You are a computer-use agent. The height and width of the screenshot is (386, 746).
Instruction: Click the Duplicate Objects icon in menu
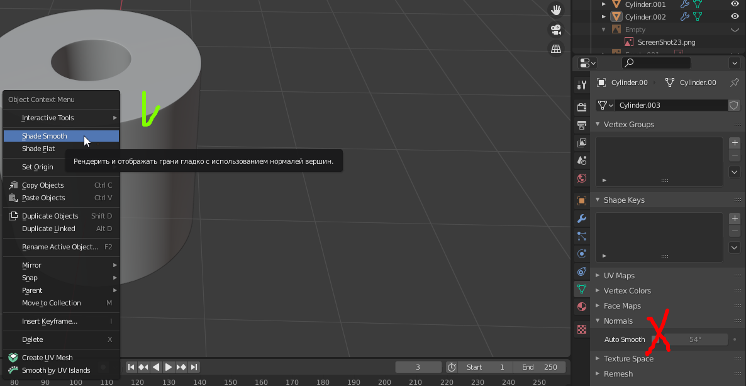(x=13, y=216)
